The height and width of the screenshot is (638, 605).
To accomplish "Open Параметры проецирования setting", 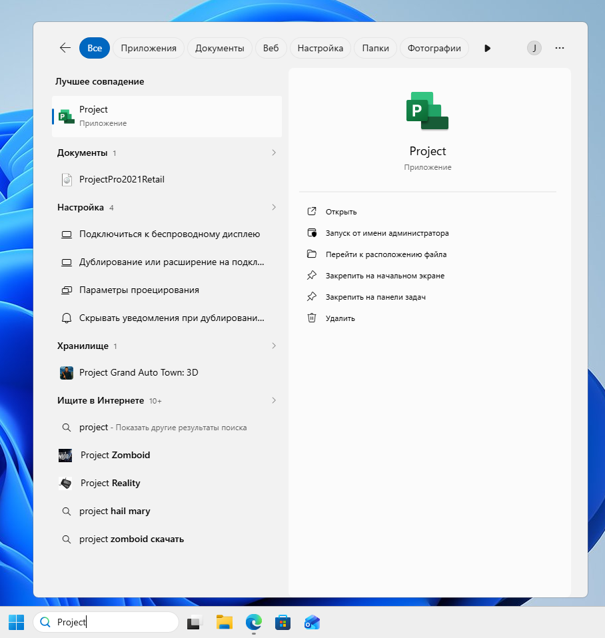I will click(x=167, y=290).
